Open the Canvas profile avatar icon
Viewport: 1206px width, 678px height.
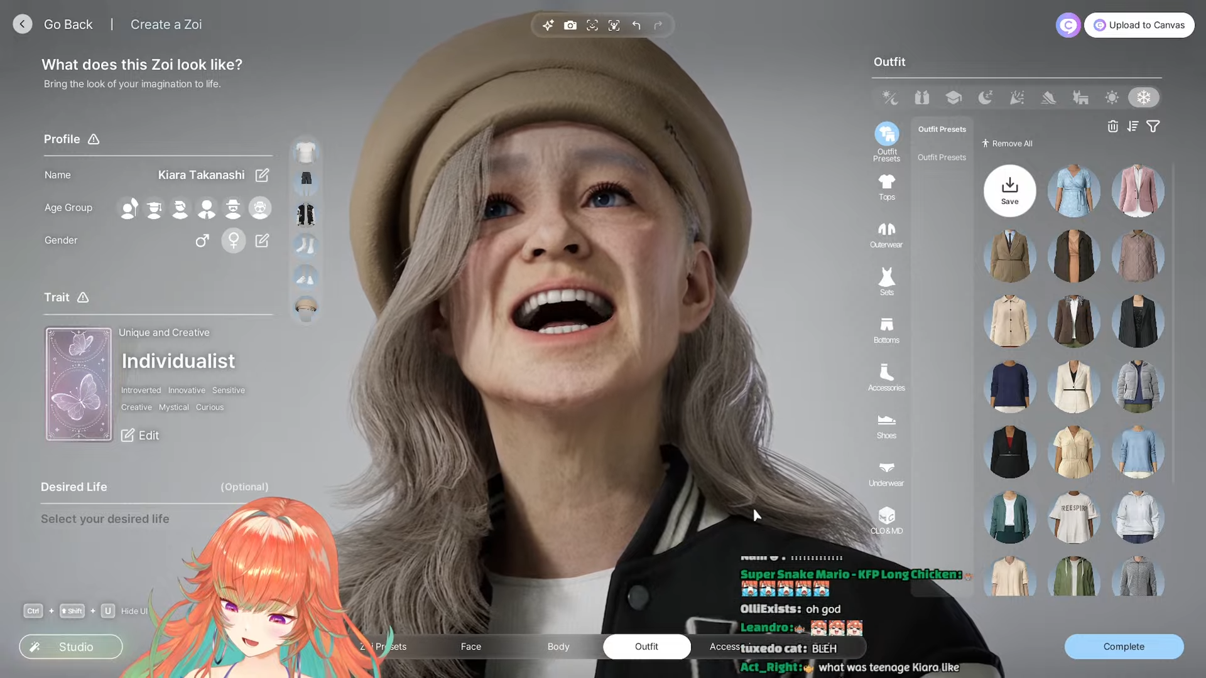pyautogui.click(x=1068, y=25)
